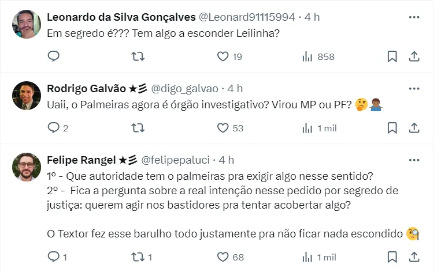
Task: Reply to Felipe Rangel's tweet
Action: 54,257
